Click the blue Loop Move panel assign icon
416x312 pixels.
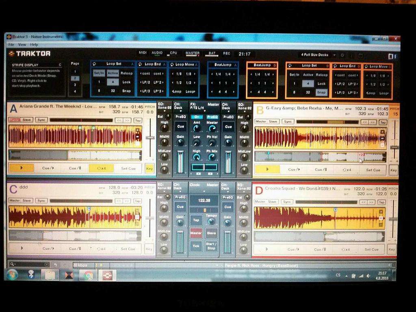172,65
